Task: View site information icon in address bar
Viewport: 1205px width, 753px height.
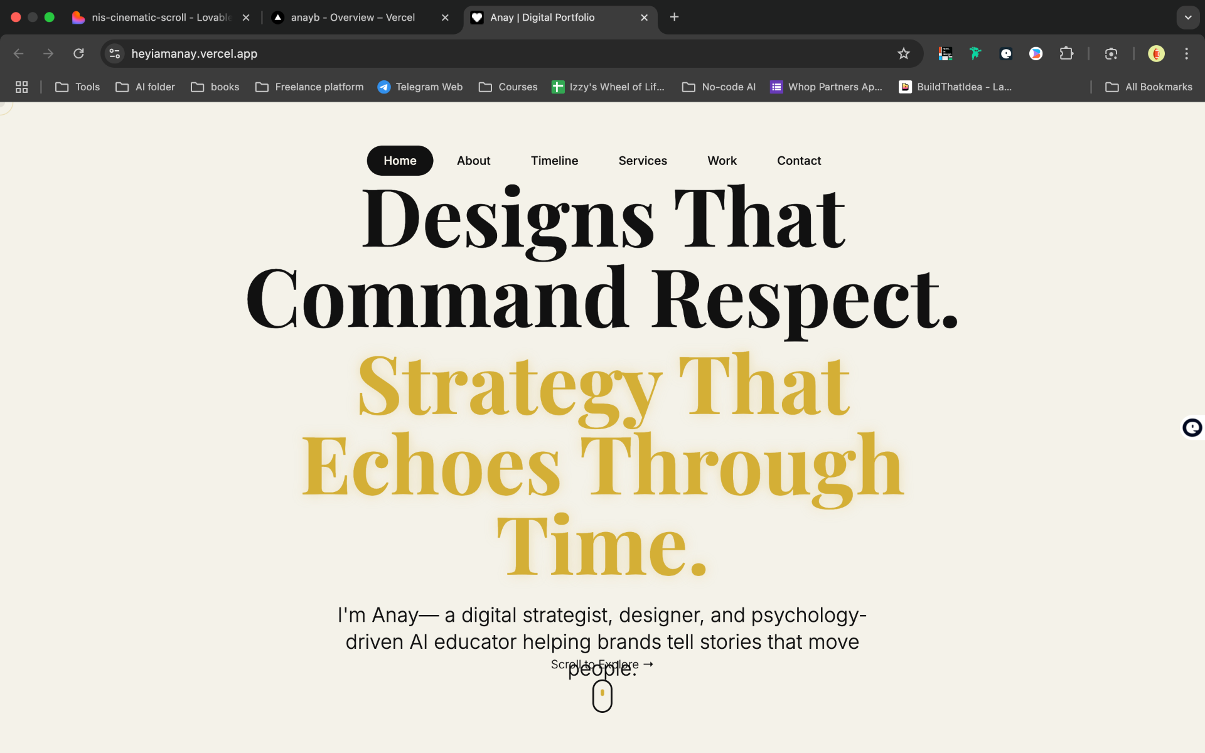Action: click(x=114, y=53)
